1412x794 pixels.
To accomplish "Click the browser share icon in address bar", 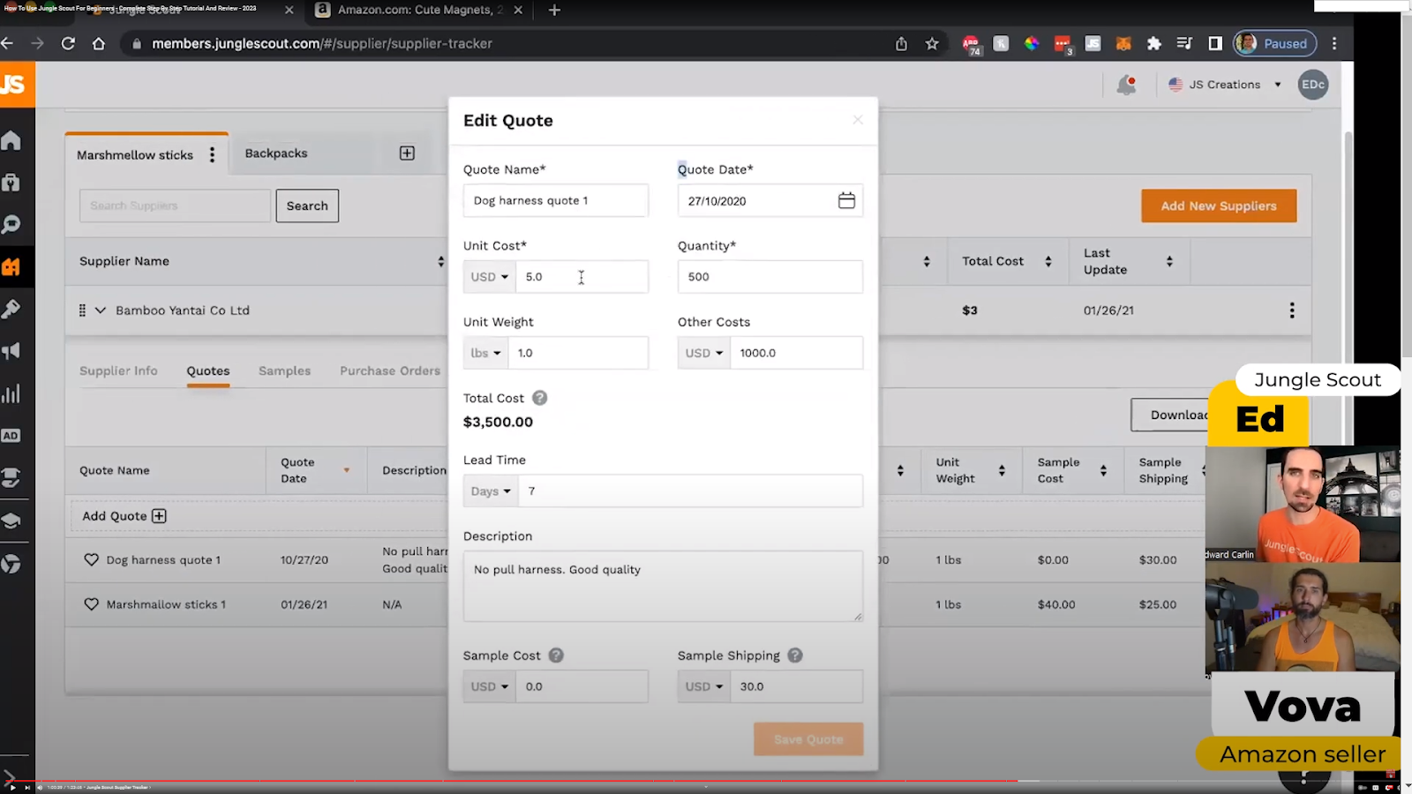I will 901,43.
